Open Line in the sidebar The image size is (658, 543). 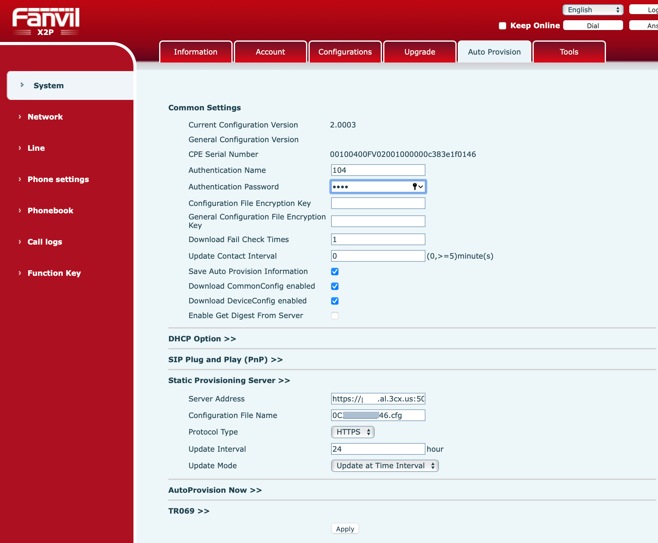coord(36,148)
